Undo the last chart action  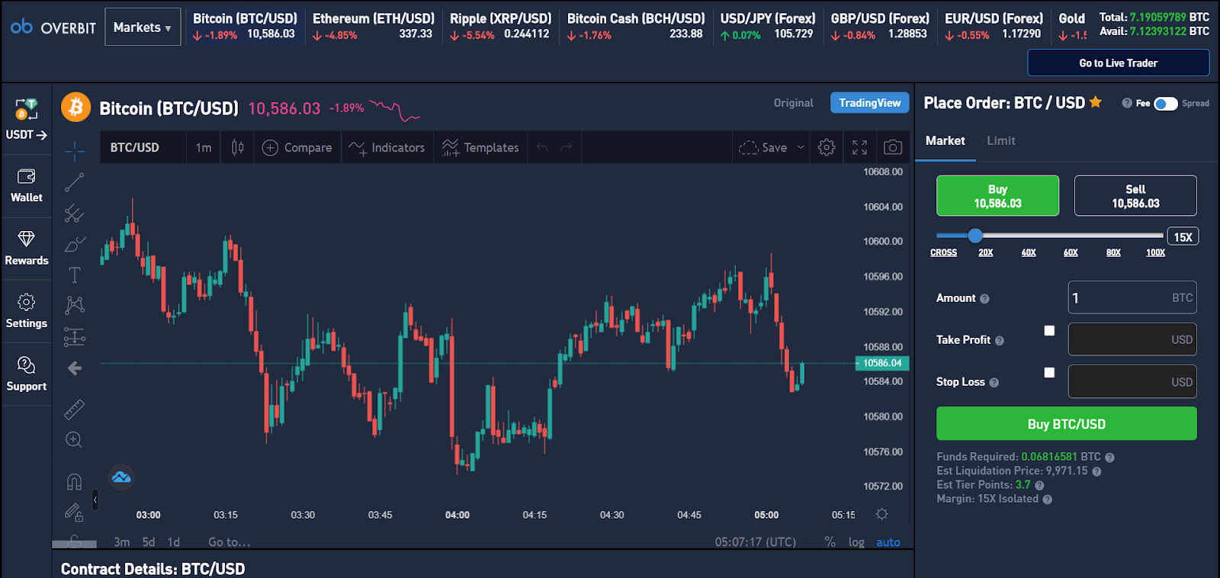[x=542, y=147]
